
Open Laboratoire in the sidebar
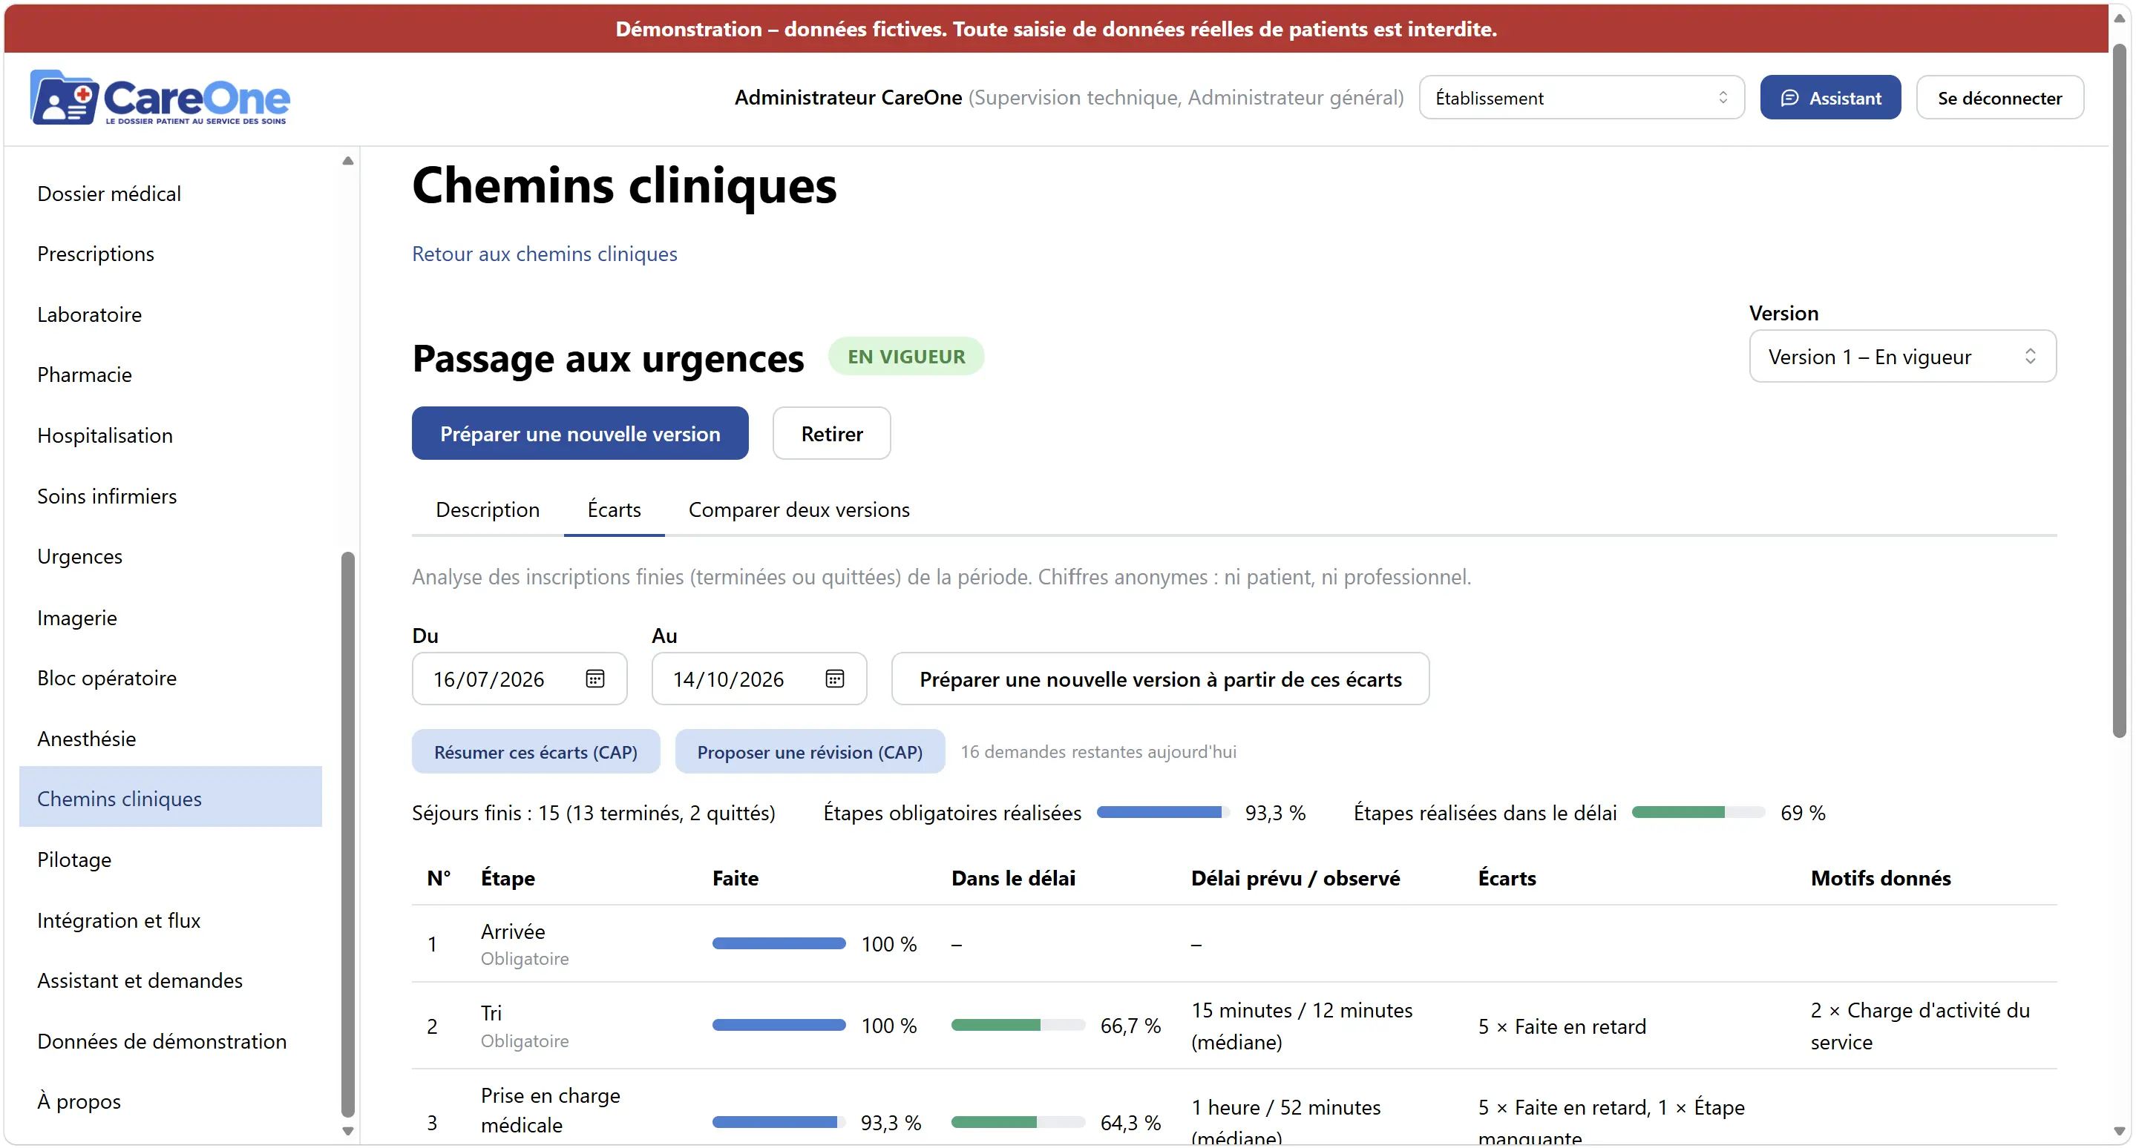coord(170,314)
